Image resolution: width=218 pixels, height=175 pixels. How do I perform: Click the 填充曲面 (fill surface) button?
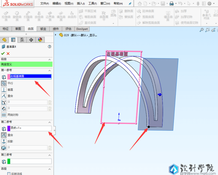pos(61,16)
